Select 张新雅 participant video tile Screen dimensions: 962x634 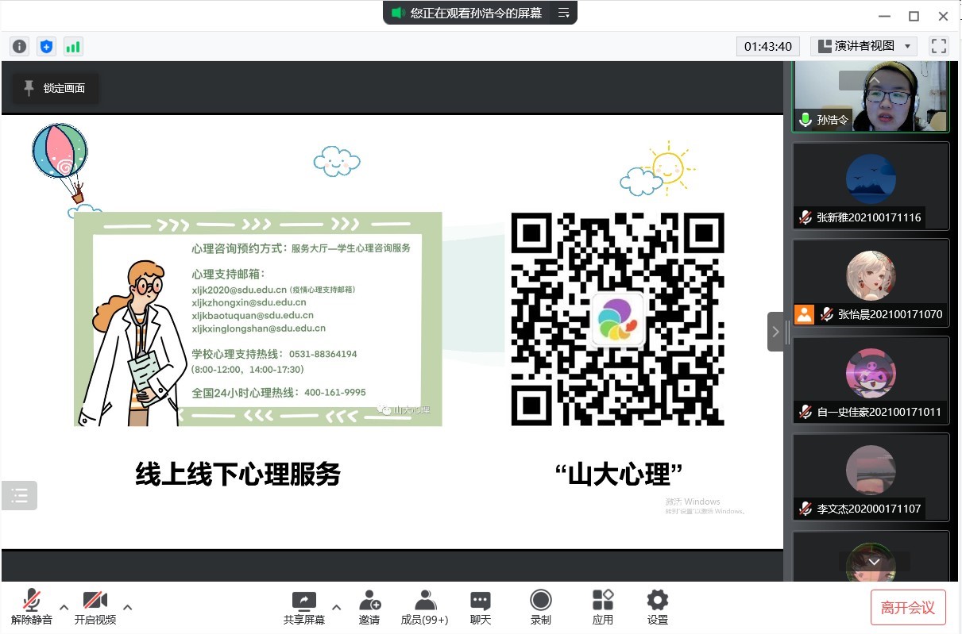(x=871, y=186)
